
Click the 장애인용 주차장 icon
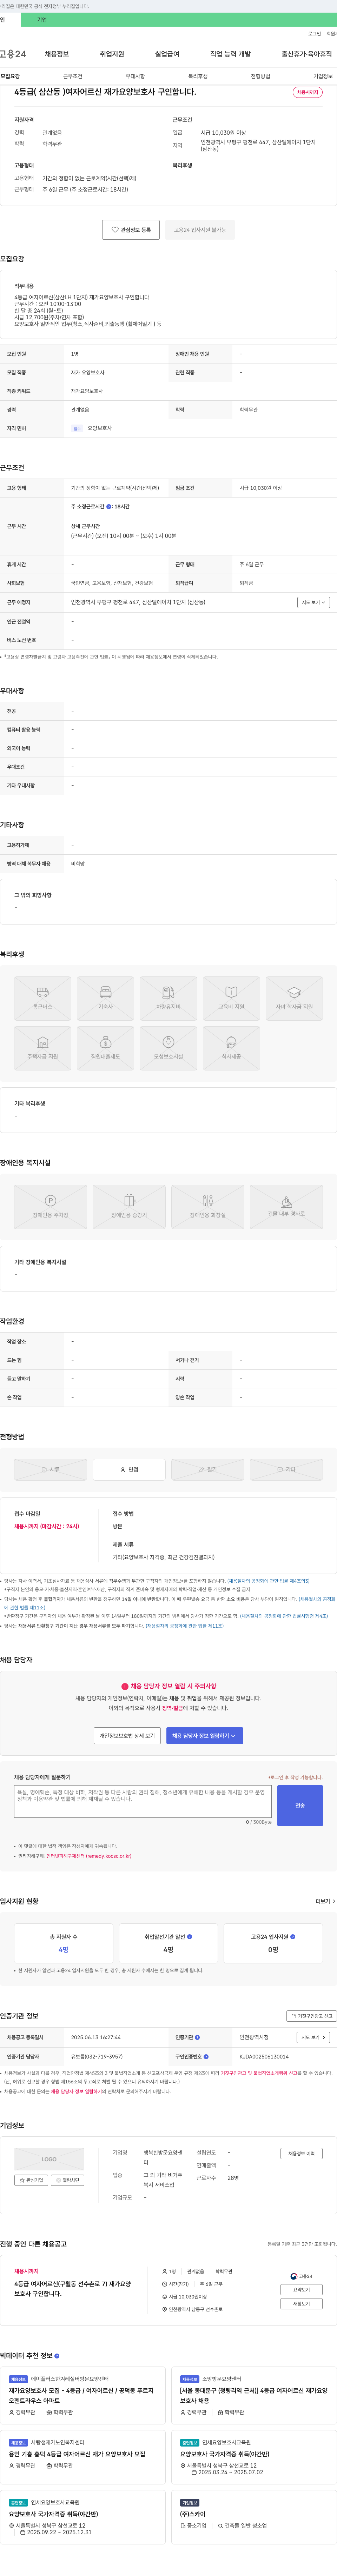[50, 1207]
